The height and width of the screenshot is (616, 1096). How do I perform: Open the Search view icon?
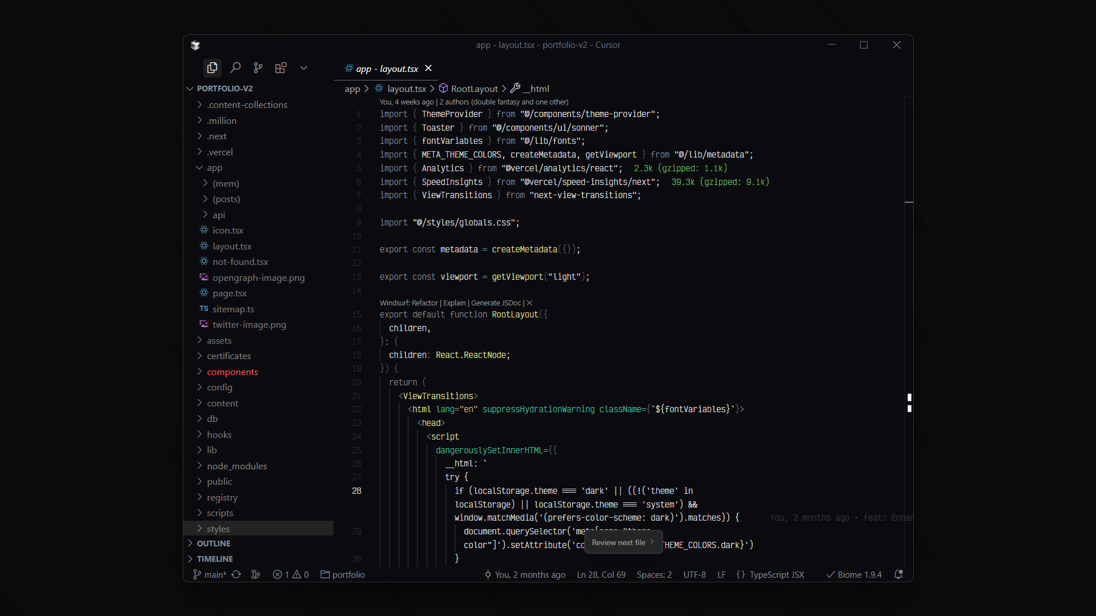pos(235,68)
